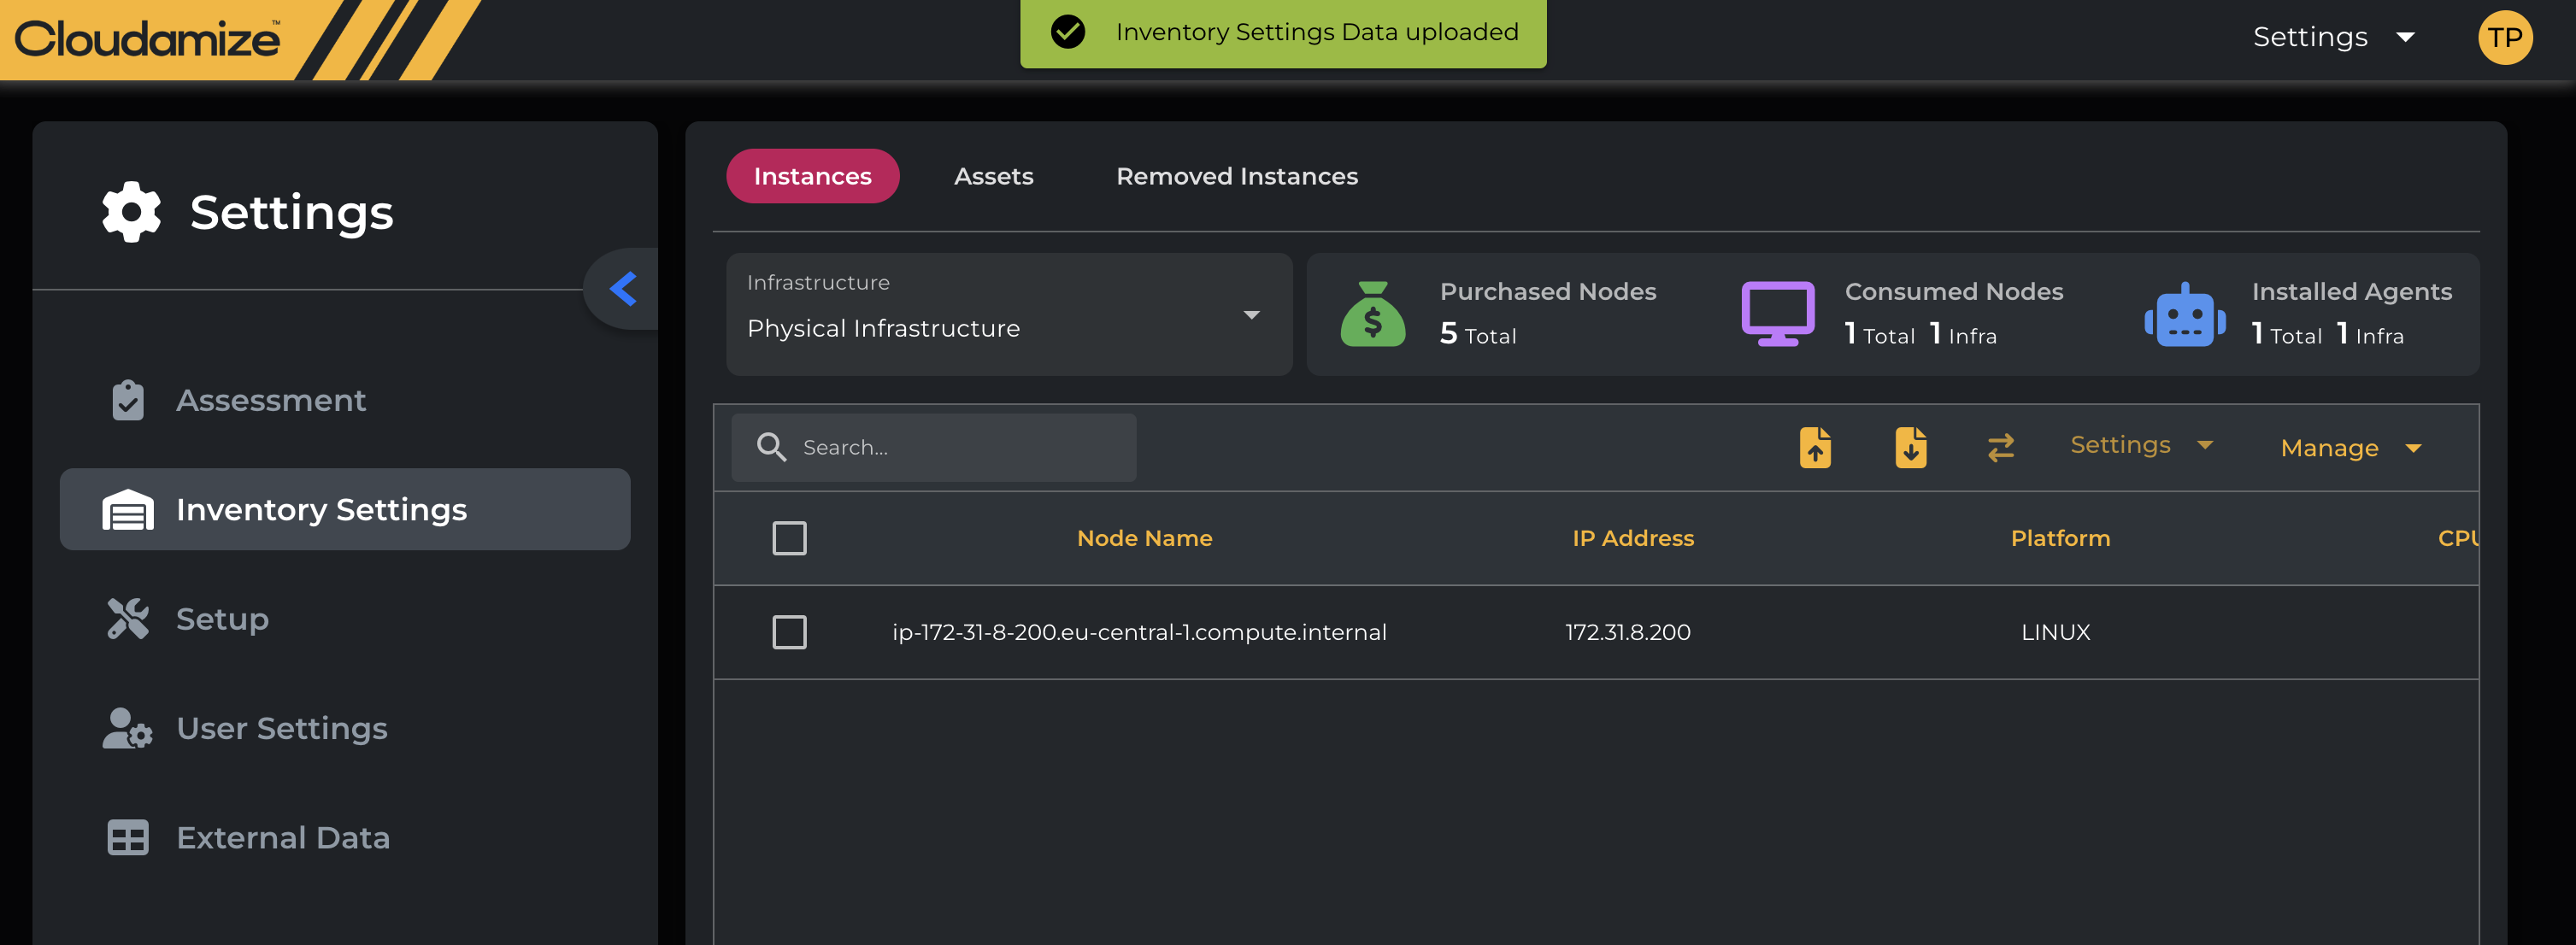Viewport: 2576px width, 945px height.
Task: Click the download file icon in toolbar
Action: click(x=1910, y=447)
